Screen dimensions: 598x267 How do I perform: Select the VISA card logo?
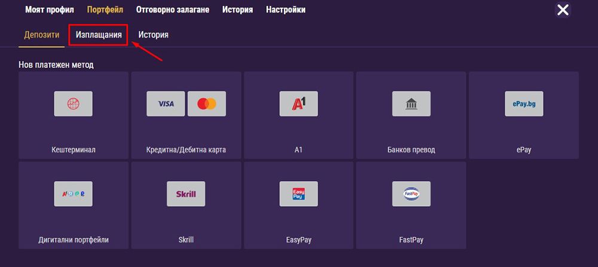click(166, 104)
